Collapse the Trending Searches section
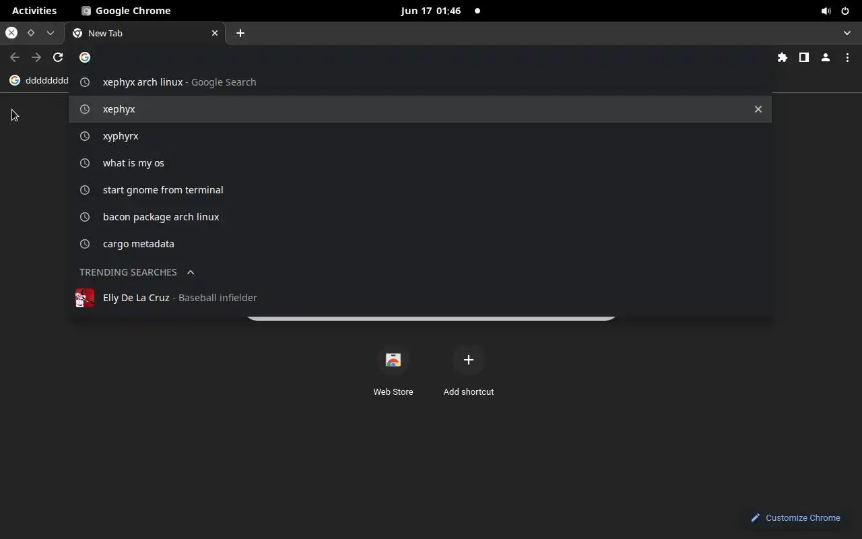 tap(191, 272)
